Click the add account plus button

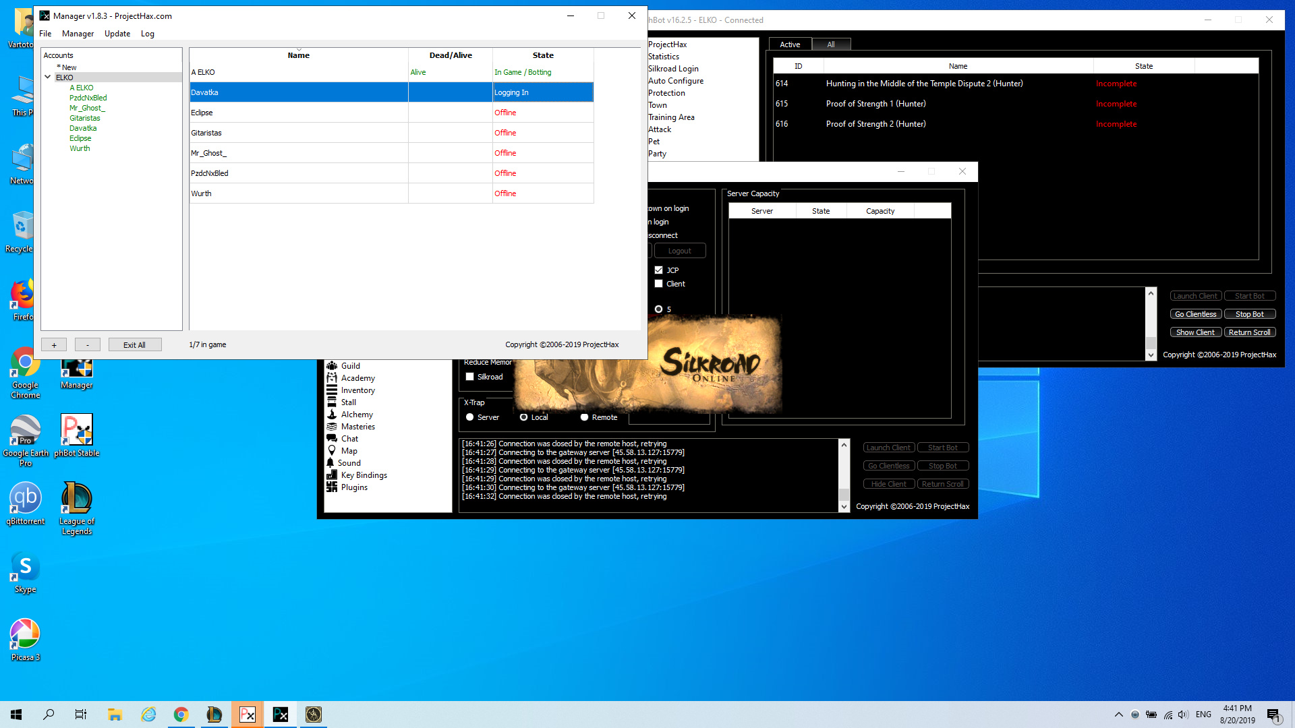pyautogui.click(x=54, y=344)
